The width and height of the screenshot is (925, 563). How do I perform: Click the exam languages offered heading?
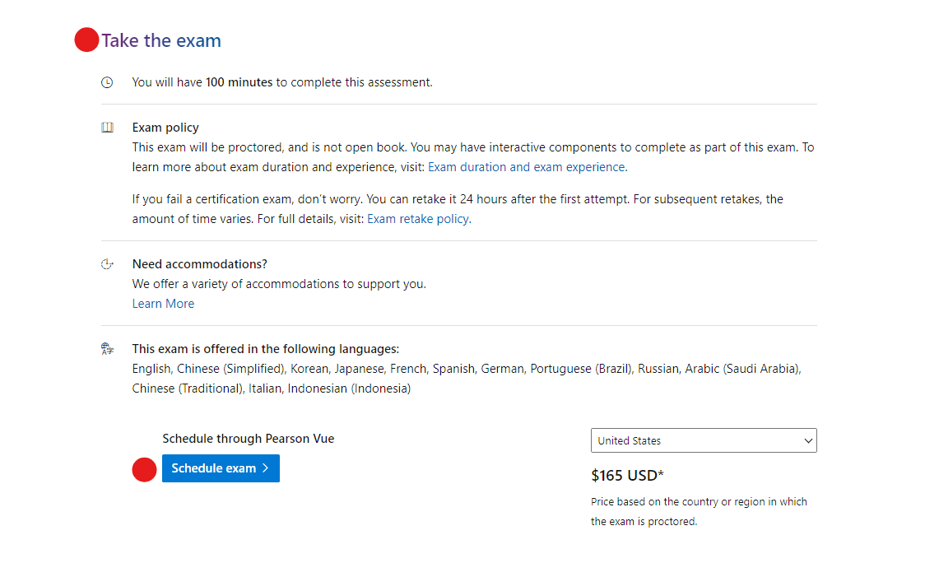pyautogui.click(x=266, y=349)
